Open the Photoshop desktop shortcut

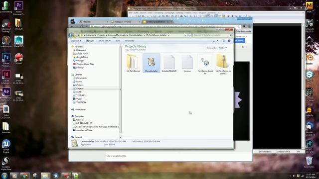pyautogui.click(x=6, y=60)
